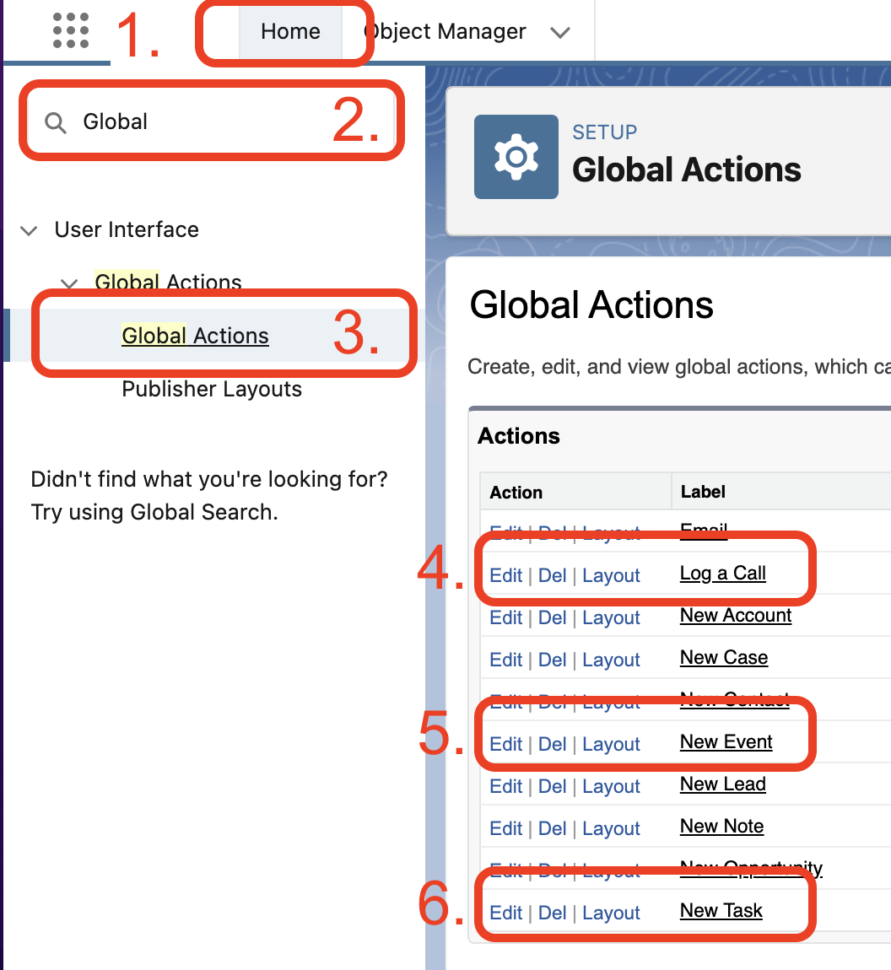Click Edit for New Event
Viewport: 891px width, 970px height.
505,744
